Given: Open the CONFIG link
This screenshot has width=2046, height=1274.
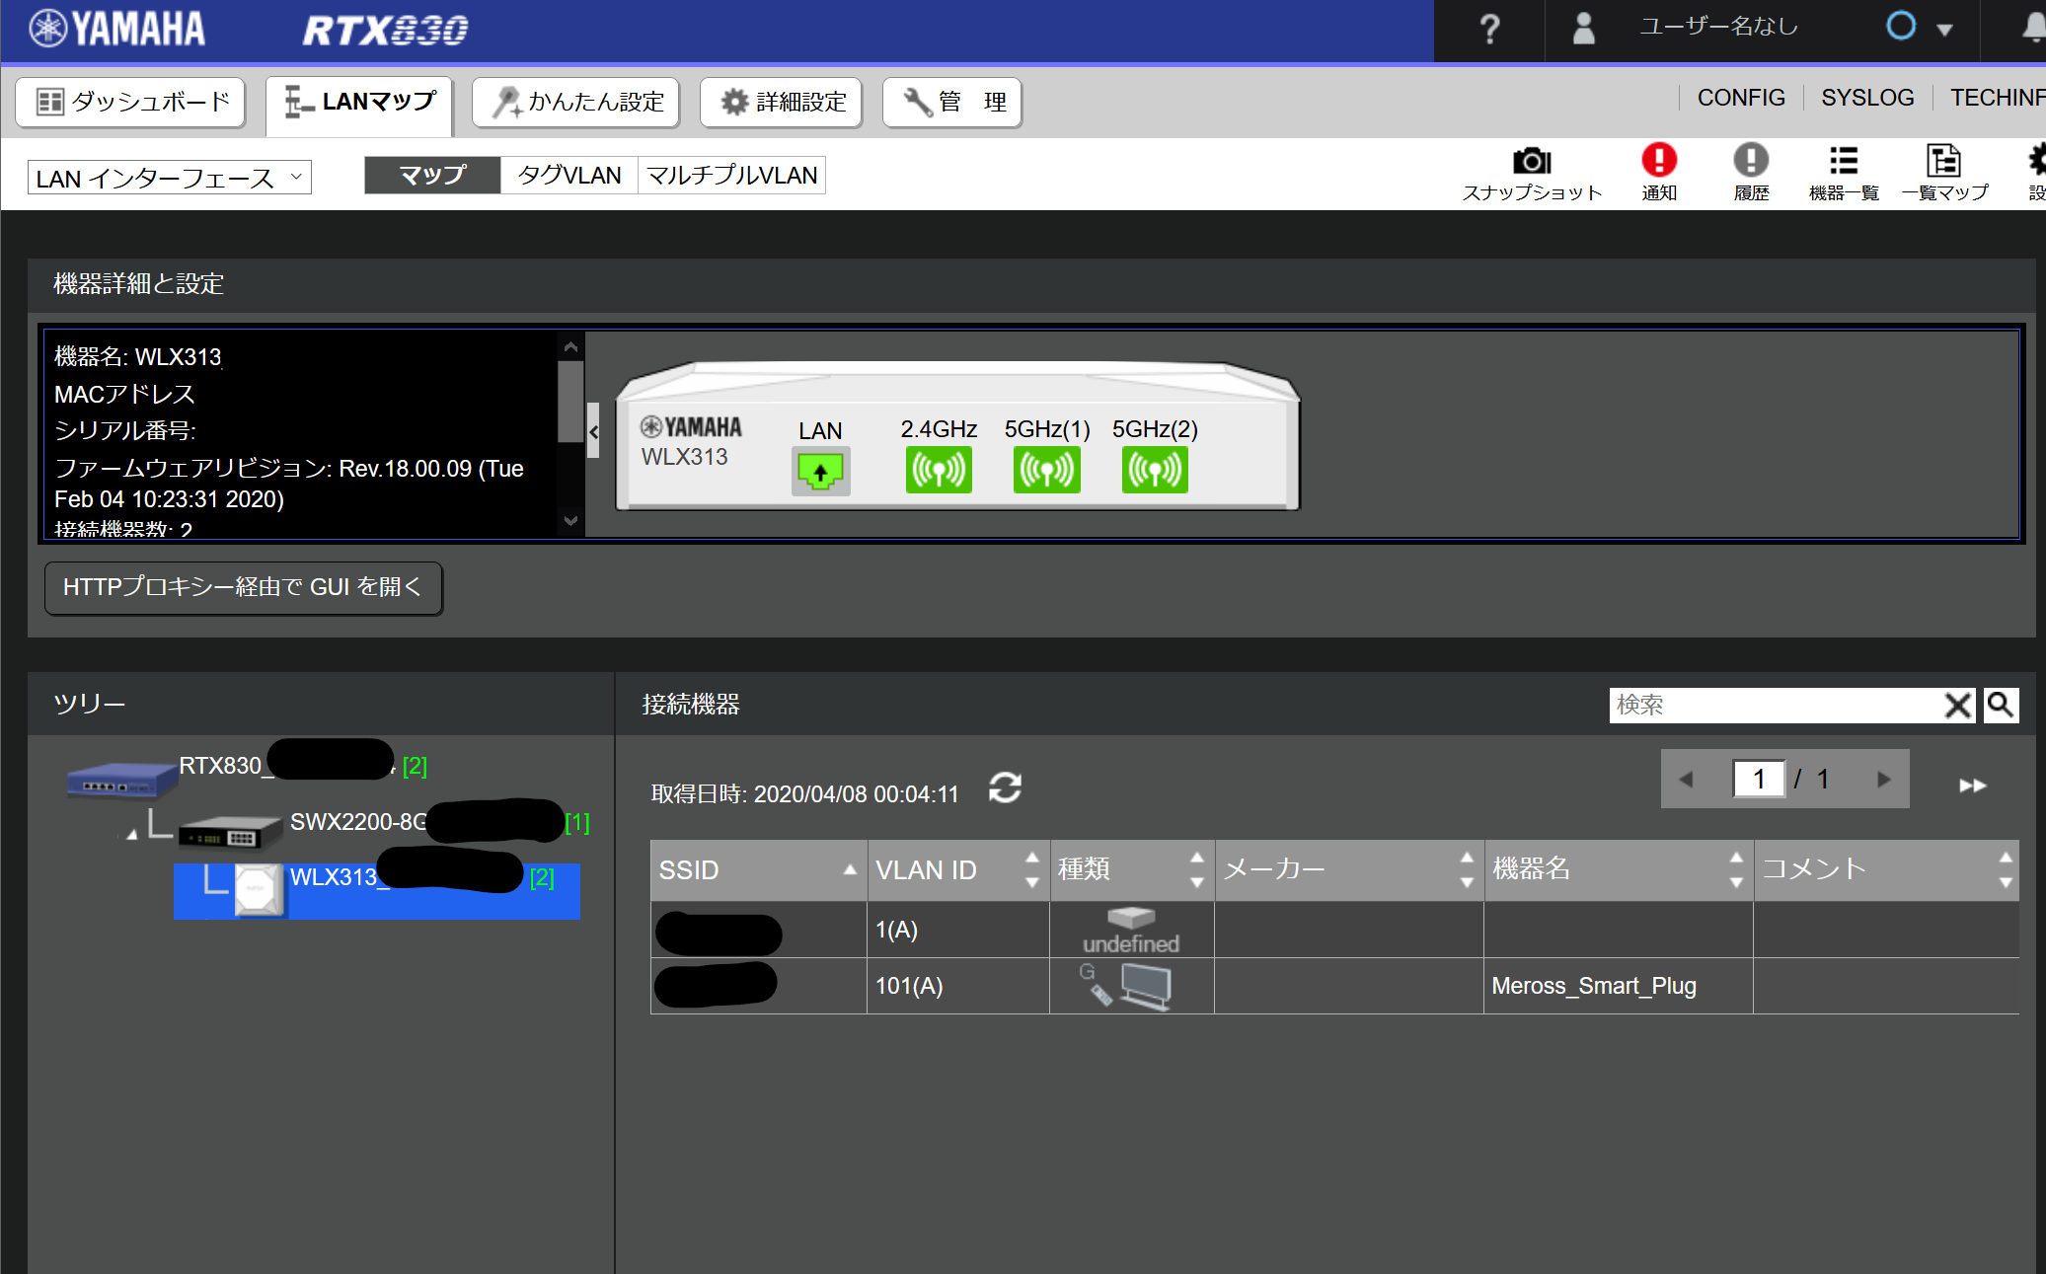Looking at the screenshot, I should [x=1740, y=98].
